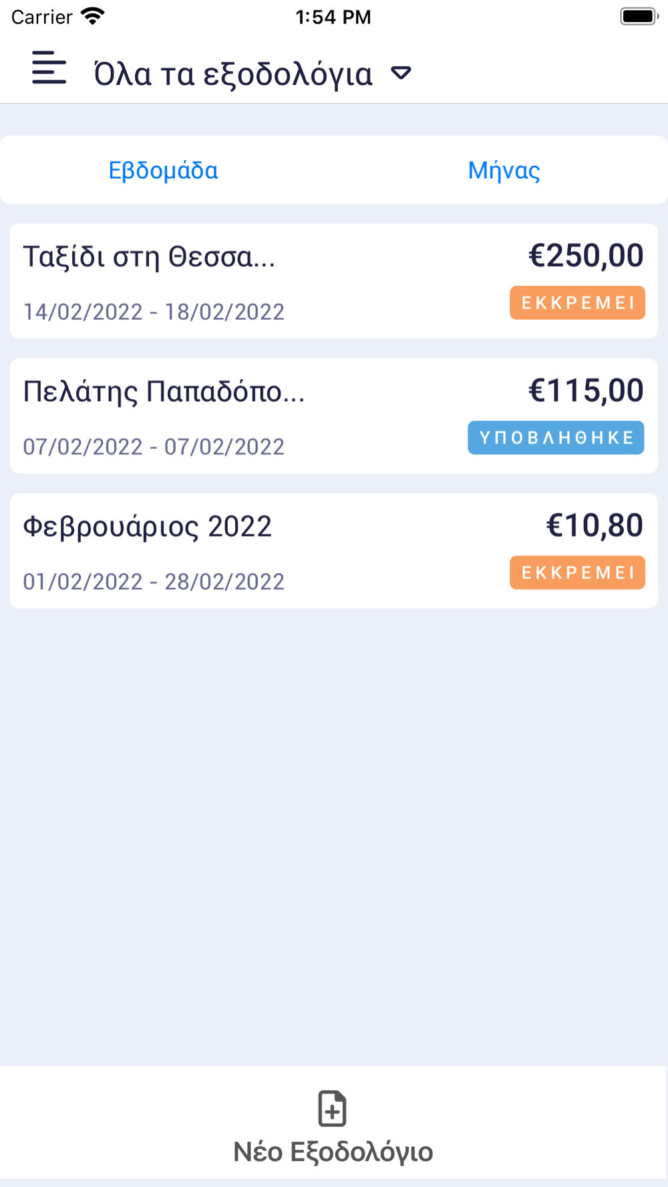Image resolution: width=668 pixels, height=1187 pixels.
Task: Open the Ταξίδι στη Θεσσα... report
Action: pos(150,257)
